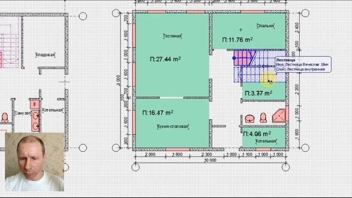Click the 2 000 bottom dimension
Screen dimensions: 352x198
(150, 155)
